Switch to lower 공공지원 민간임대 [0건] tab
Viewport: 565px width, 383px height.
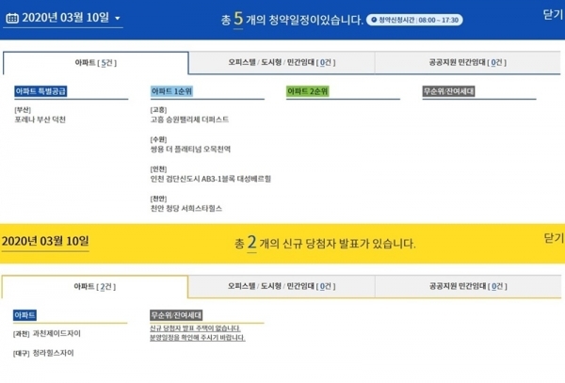pos(468,286)
